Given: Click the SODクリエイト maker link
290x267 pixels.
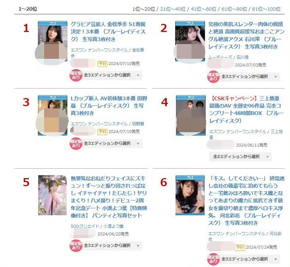Looking at the screenshot, I should [x=85, y=226].
